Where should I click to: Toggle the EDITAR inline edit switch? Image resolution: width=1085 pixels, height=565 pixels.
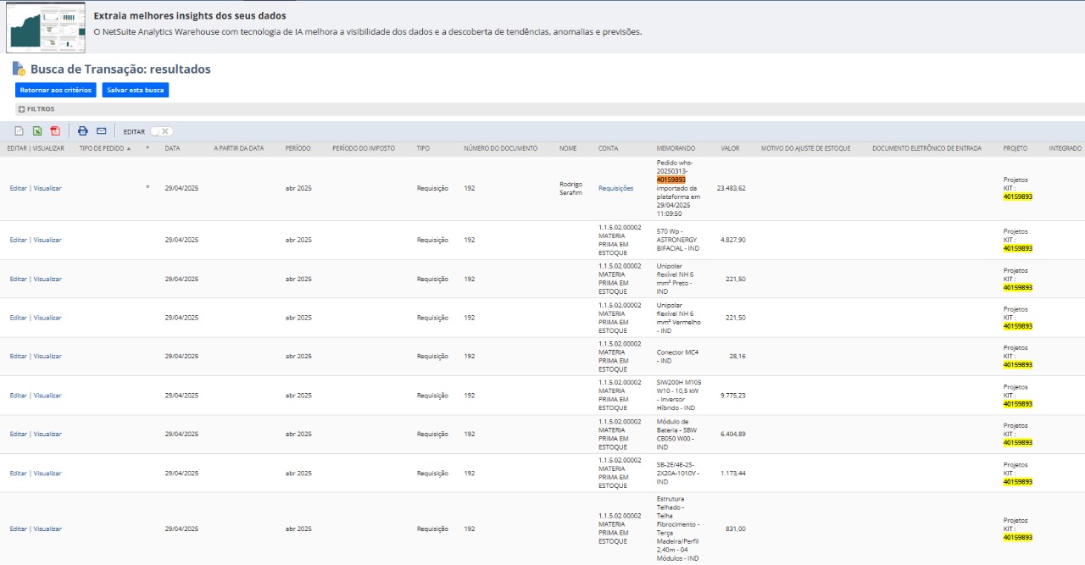click(x=161, y=131)
